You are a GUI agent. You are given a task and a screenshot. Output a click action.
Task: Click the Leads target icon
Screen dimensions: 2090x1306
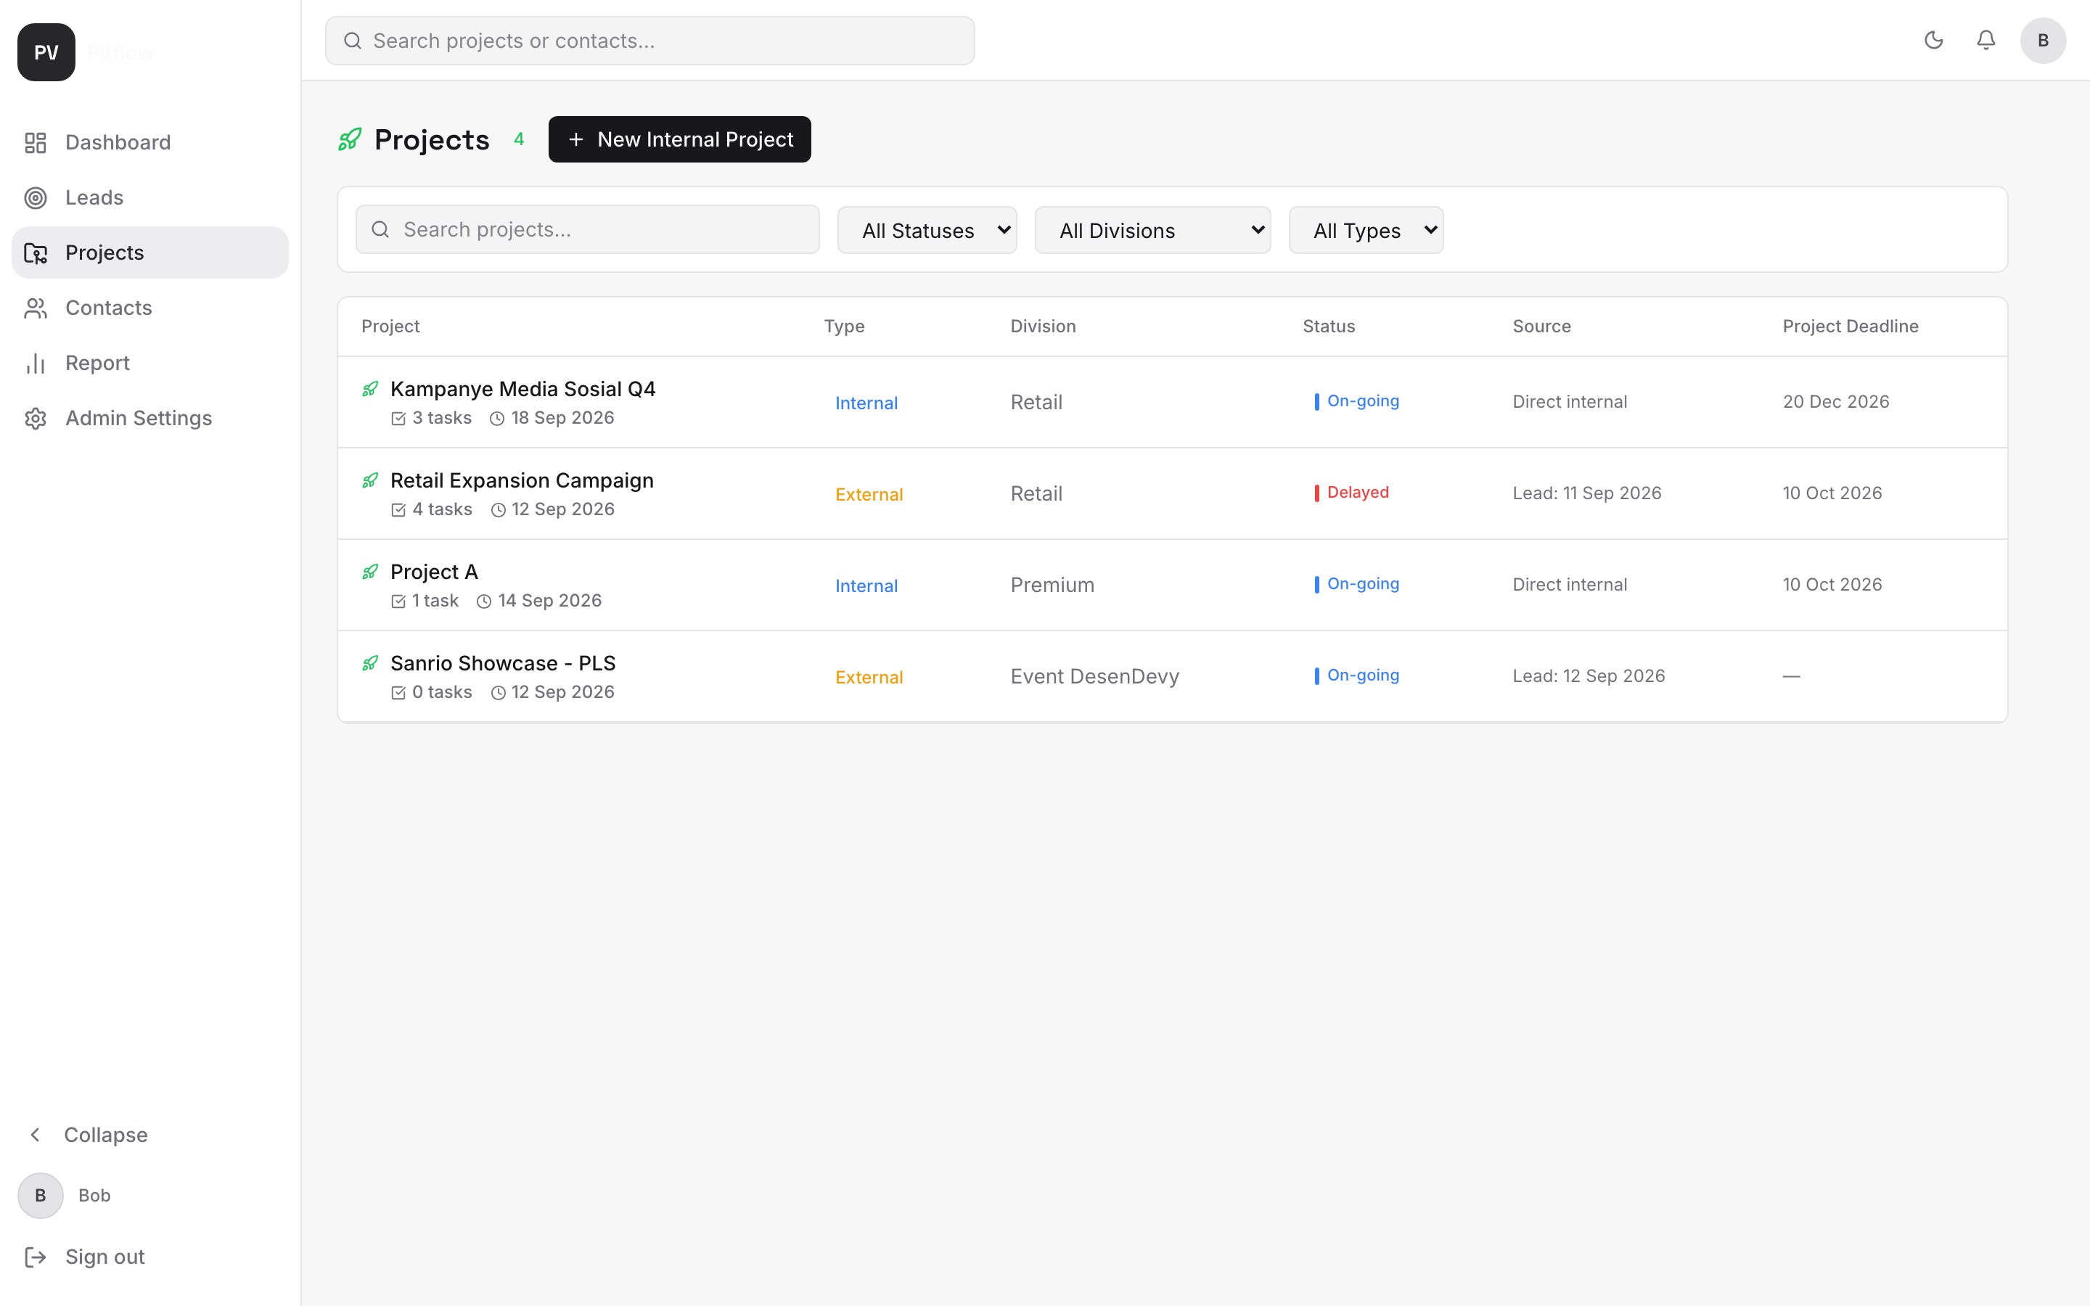[x=36, y=198]
